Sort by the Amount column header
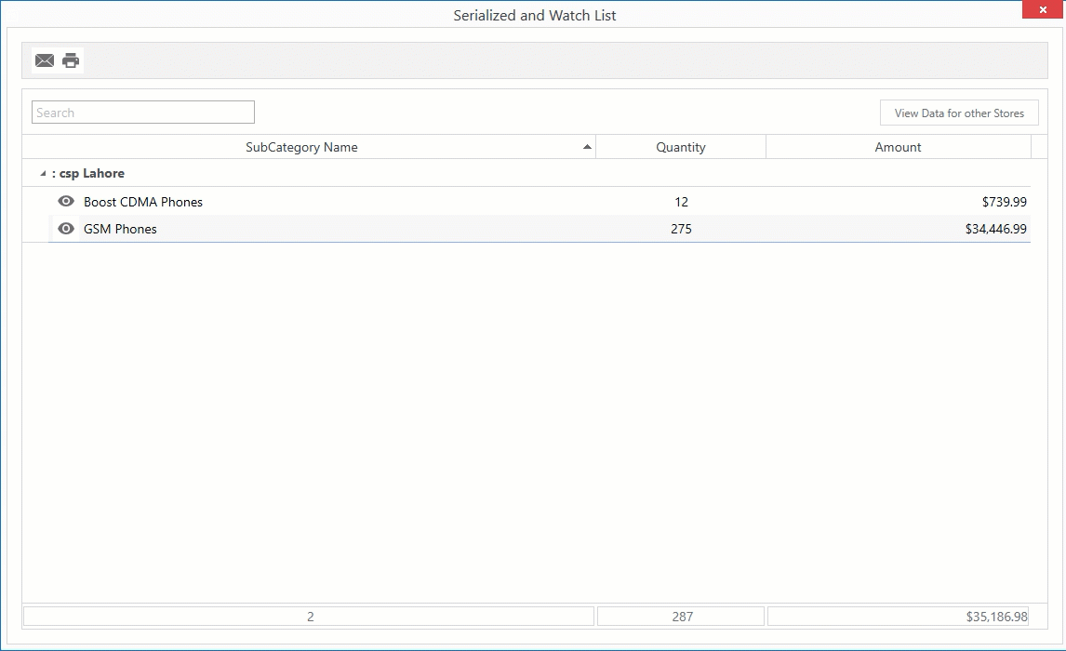Viewport: 1066px width, 651px height. click(898, 146)
